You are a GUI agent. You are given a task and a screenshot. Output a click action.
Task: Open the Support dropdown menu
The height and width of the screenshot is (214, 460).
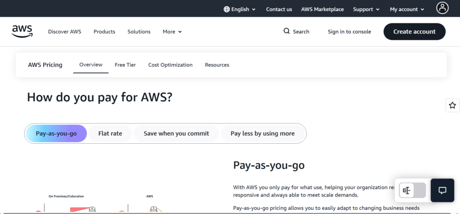click(366, 9)
